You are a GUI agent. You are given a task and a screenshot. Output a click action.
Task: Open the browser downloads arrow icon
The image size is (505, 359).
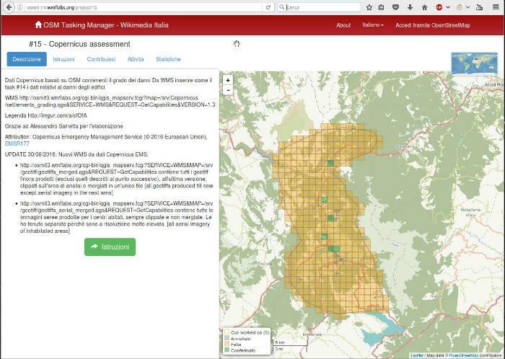click(x=410, y=7)
